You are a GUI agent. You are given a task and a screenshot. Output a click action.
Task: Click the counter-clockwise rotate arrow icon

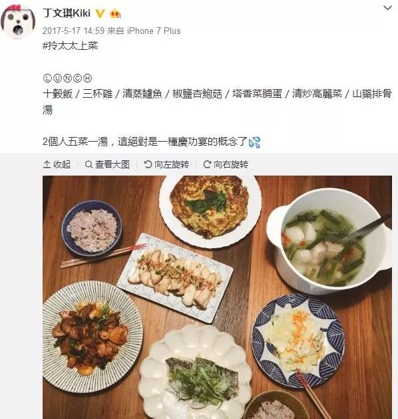point(148,164)
